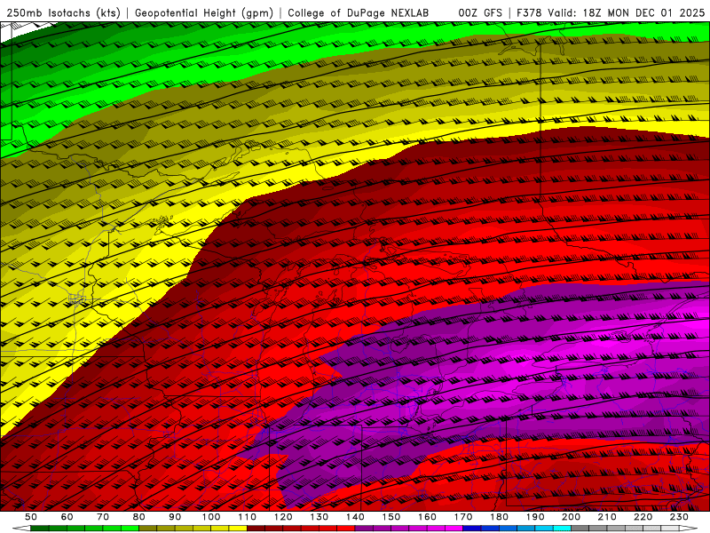Screen dimensions: 710x533
Task: Click the 220 label on color scale
Action: [x=643, y=517]
